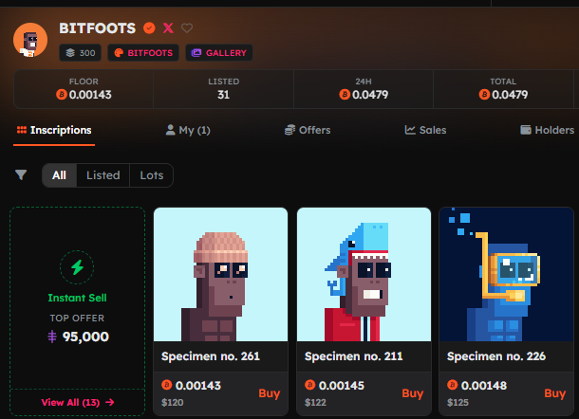Click the 300 supply badge
Screen dimensions: 579x419
click(80, 53)
